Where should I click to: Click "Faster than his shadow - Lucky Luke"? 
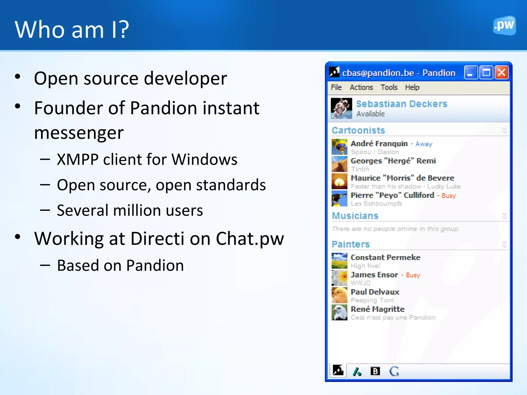point(406,186)
